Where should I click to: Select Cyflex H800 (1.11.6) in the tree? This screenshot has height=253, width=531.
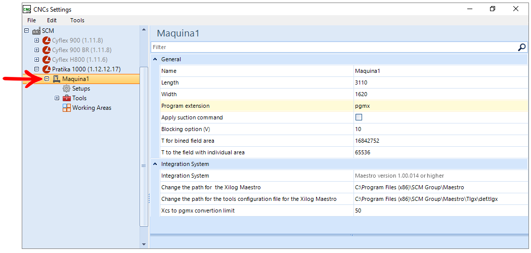(79, 60)
